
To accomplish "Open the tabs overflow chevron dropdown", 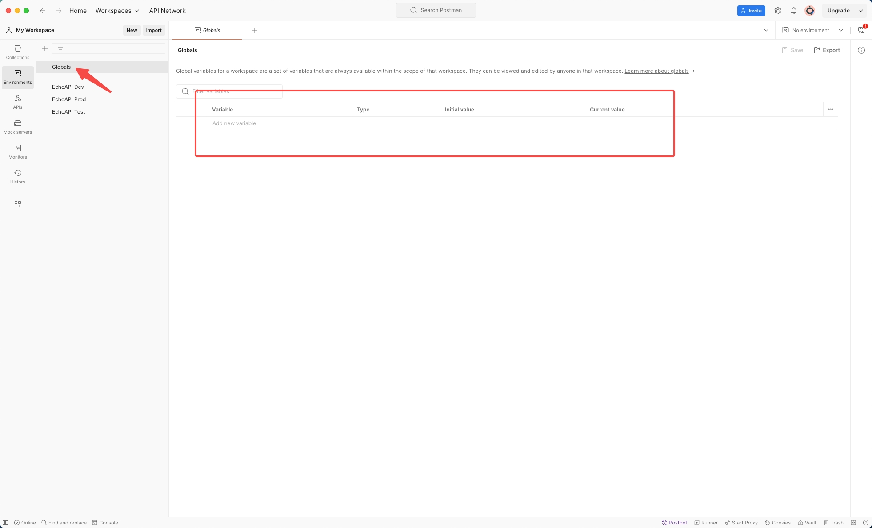I will point(766,30).
